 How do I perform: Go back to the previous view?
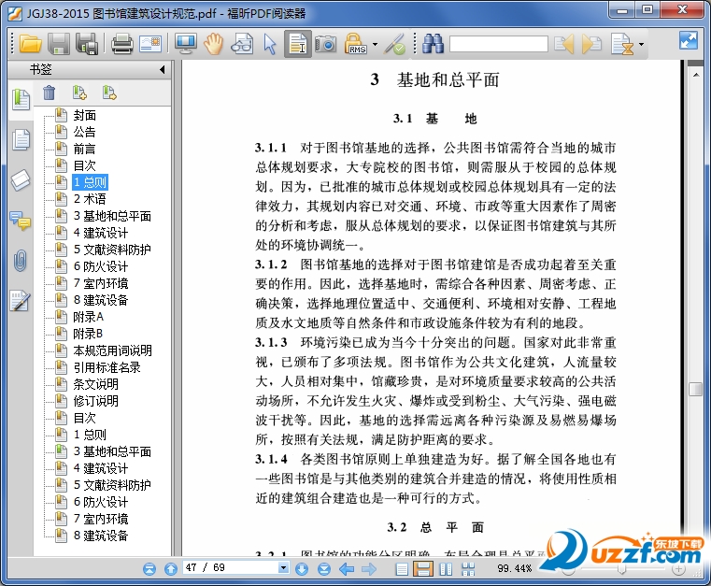(347, 569)
